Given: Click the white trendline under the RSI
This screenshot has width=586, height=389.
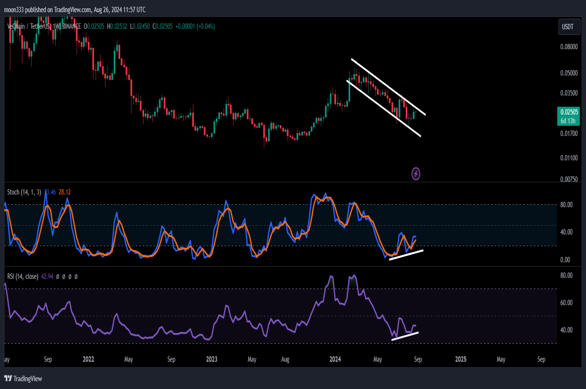Looking at the screenshot, I should [405, 336].
